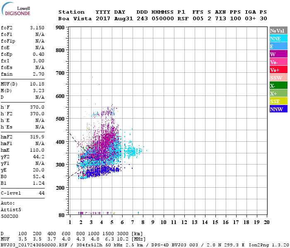Click the Lowell Digisonde logo
Viewport: 290px width, 248px height.
pyautogui.click(x=16, y=9)
